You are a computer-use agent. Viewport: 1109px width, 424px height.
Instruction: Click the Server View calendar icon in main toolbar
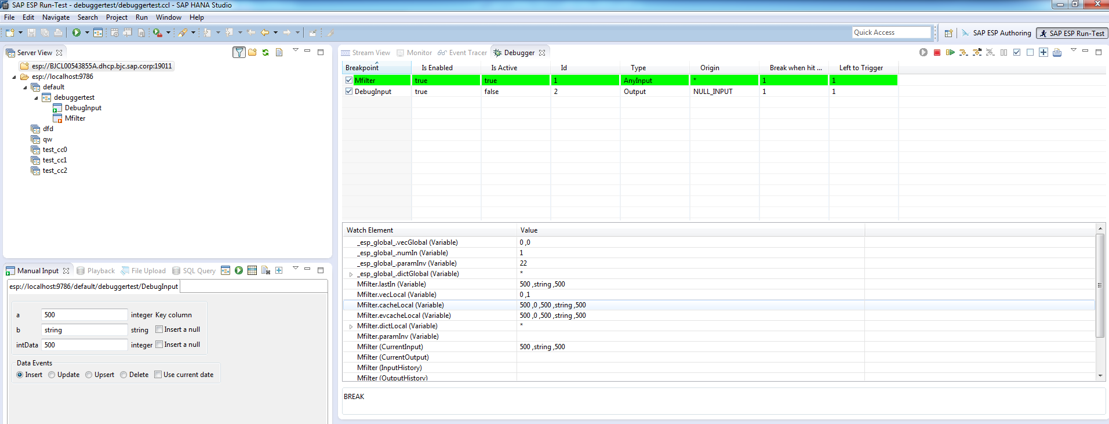click(98, 32)
